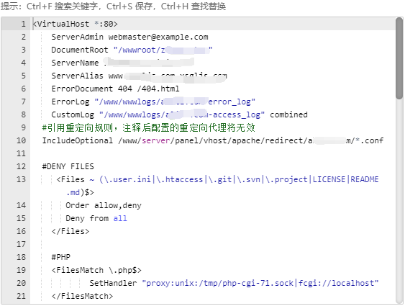The image size is (405, 306).
Task: Click 'SetHandler' on line 20
Action: click(x=113, y=283)
